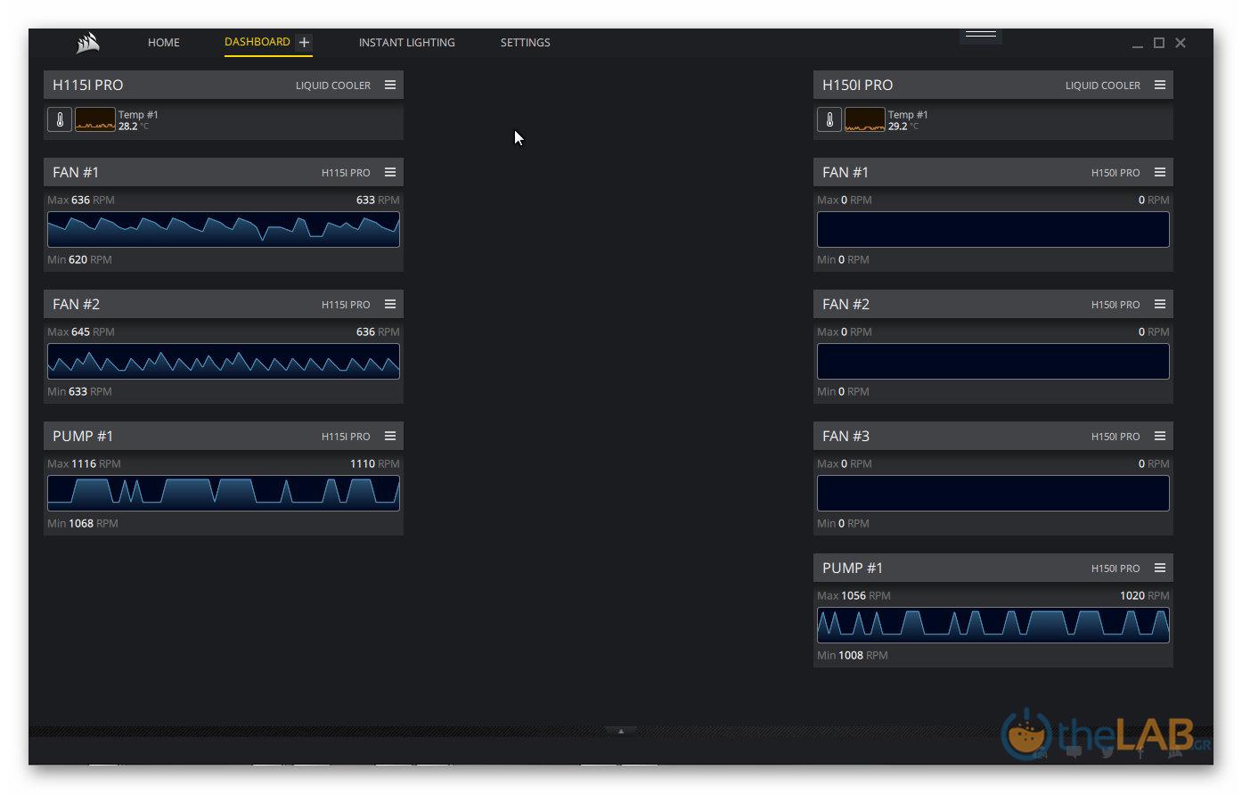Click the H150I PRO device title
Screen dimensions: 1242x794
[x=858, y=85]
